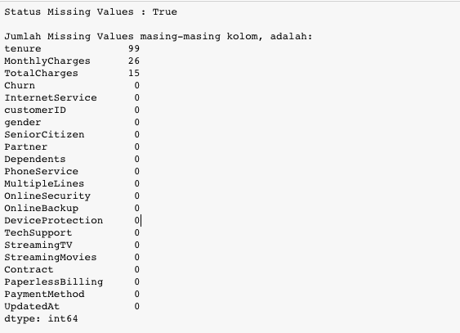Place cursor after the DeviceProtection zero value

141,221
